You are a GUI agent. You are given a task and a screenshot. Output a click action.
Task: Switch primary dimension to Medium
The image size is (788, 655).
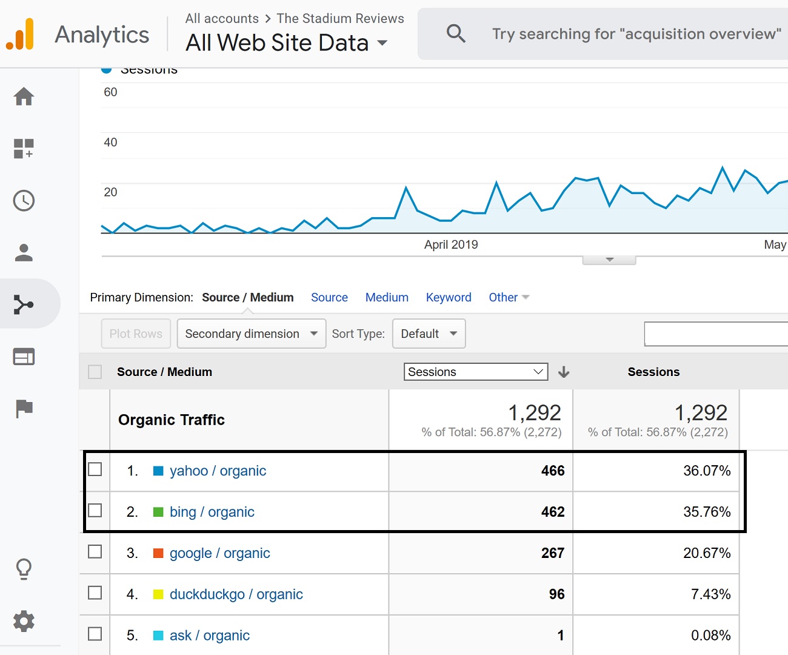coord(387,297)
